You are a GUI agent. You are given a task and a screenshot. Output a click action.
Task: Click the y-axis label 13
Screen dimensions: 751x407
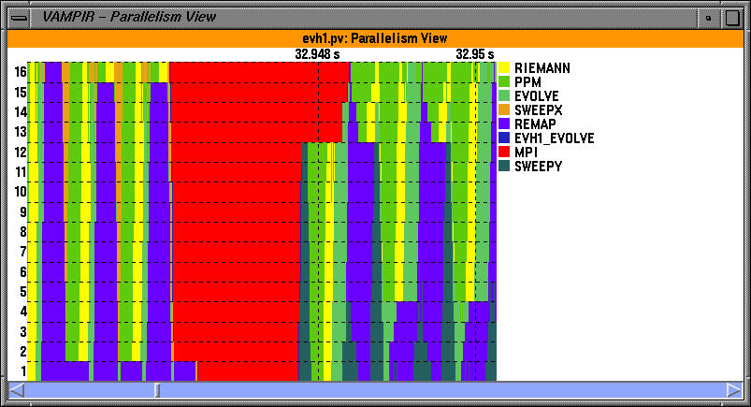[x=21, y=132]
